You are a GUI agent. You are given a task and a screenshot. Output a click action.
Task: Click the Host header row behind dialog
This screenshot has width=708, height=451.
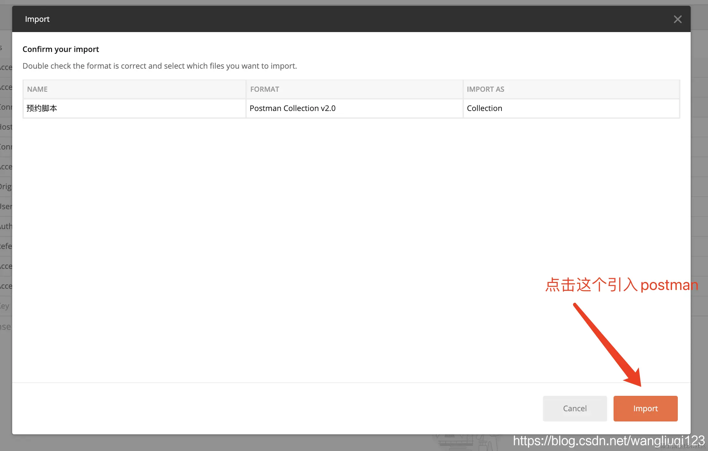[x=6, y=127]
